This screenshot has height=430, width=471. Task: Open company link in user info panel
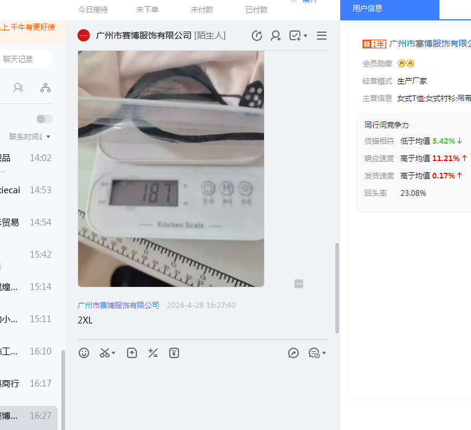[x=430, y=44]
